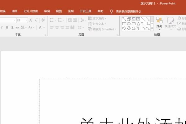Open the 开发工具 ribbon tab
This screenshot has height=124, width=186.
point(86,11)
